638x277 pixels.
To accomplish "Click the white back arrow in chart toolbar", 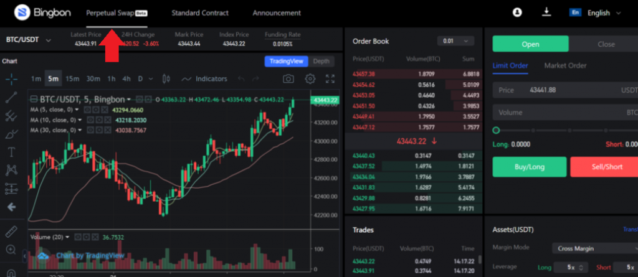I will click(x=11, y=207).
